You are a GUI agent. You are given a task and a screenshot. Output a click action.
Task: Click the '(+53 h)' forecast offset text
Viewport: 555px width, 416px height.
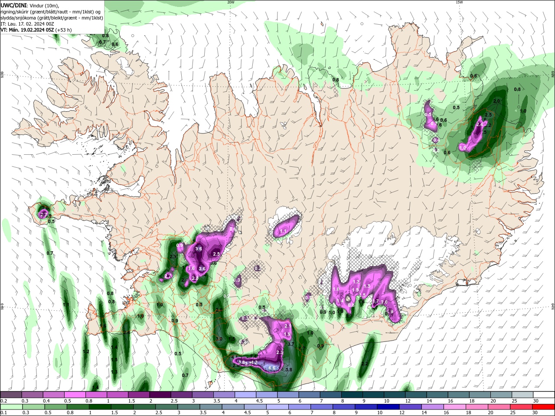pos(63,30)
